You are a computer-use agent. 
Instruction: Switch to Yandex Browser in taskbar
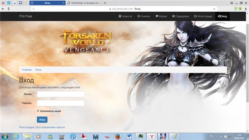click(152, 137)
